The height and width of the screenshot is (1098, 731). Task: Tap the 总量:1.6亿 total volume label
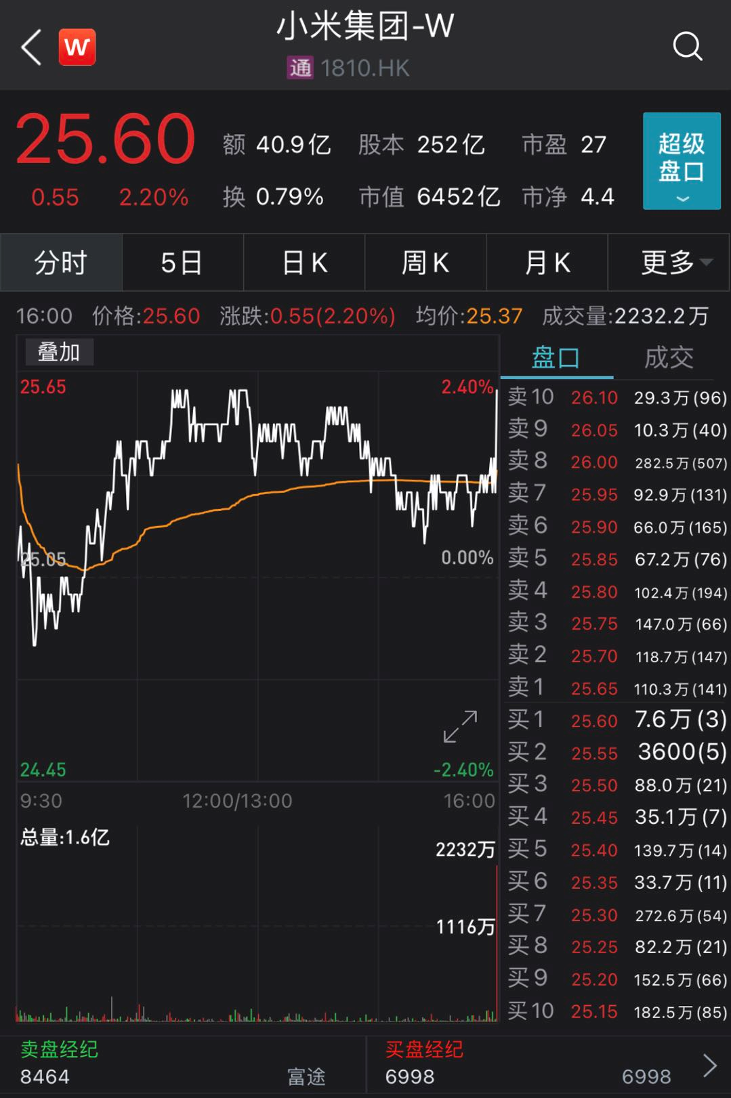[x=65, y=837]
